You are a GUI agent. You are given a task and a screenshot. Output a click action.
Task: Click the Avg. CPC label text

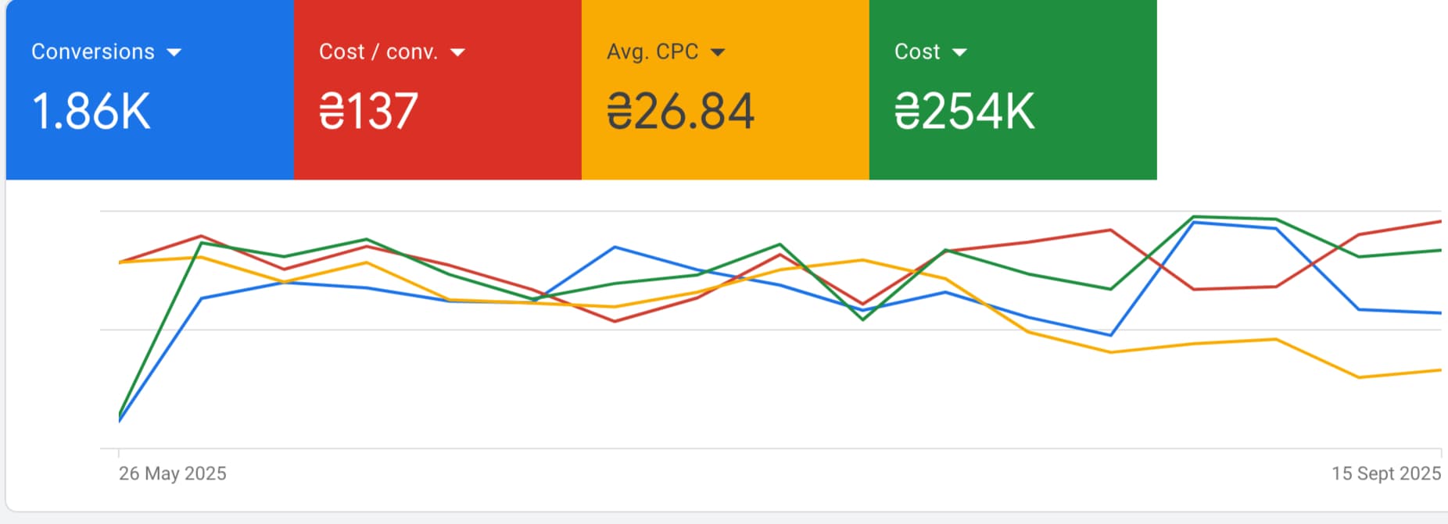tap(652, 52)
